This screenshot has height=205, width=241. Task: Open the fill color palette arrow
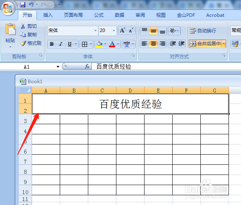click(105, 44)
